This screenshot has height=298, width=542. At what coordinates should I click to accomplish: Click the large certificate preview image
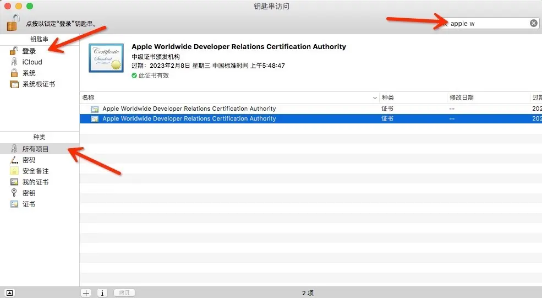tap(106, 58)
